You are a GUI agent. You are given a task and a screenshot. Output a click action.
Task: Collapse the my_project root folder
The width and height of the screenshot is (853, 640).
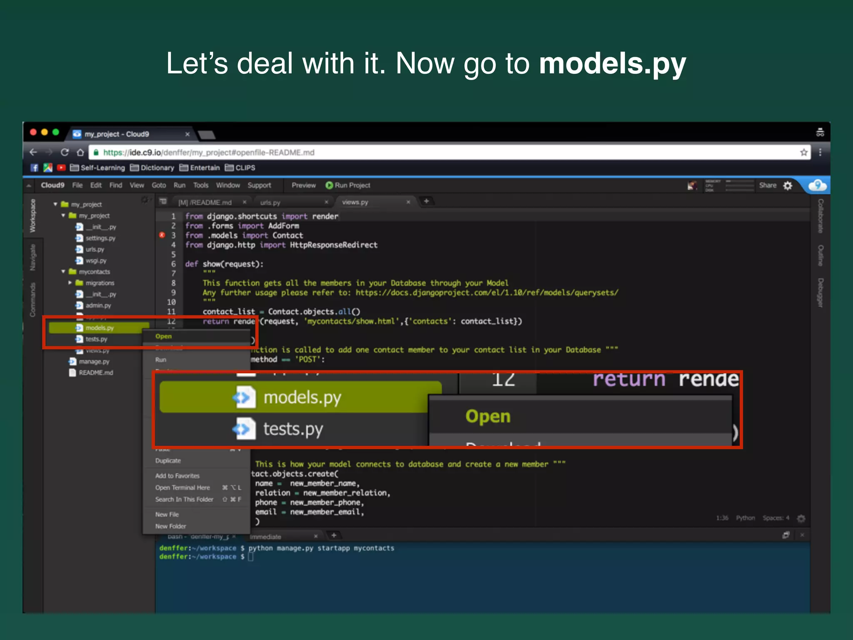point(55,204)
